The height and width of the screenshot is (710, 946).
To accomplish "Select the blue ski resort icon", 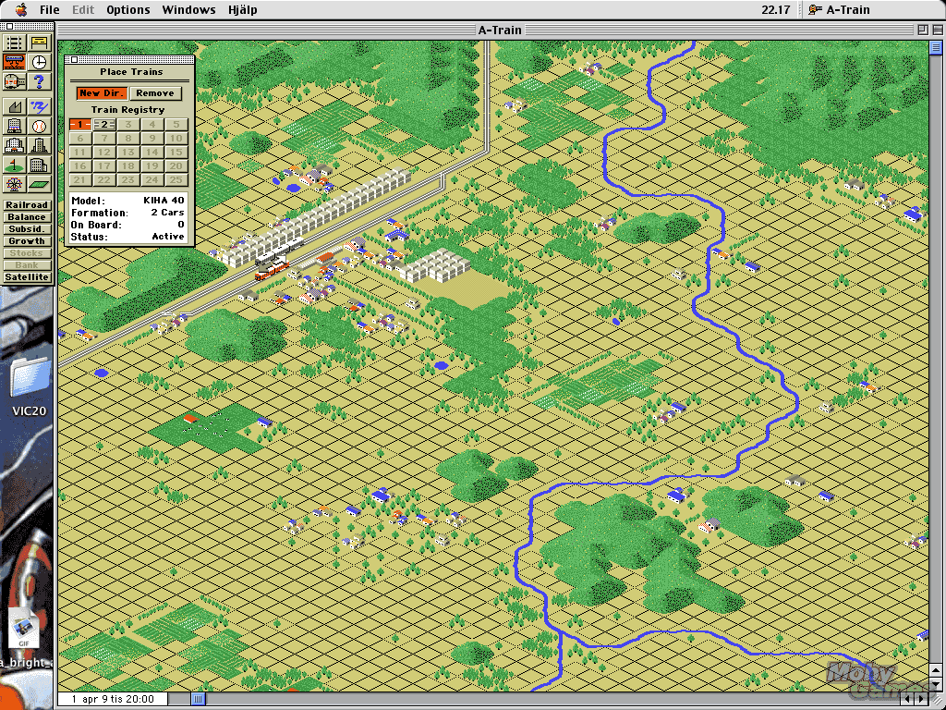I will coord(39,107).
